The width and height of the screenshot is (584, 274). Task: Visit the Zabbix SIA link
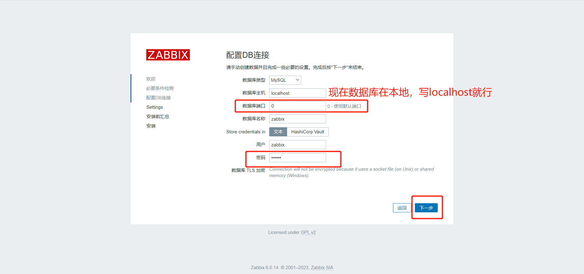pos(322,268)
